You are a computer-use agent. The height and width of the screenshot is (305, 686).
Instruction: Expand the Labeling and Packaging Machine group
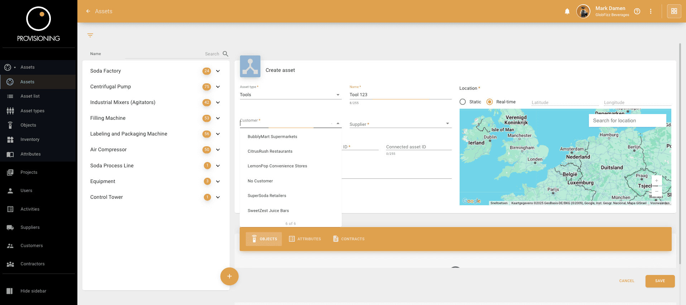click(x=218, y=134)
